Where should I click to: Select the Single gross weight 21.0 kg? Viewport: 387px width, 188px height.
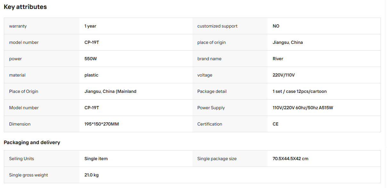[92, 175]
